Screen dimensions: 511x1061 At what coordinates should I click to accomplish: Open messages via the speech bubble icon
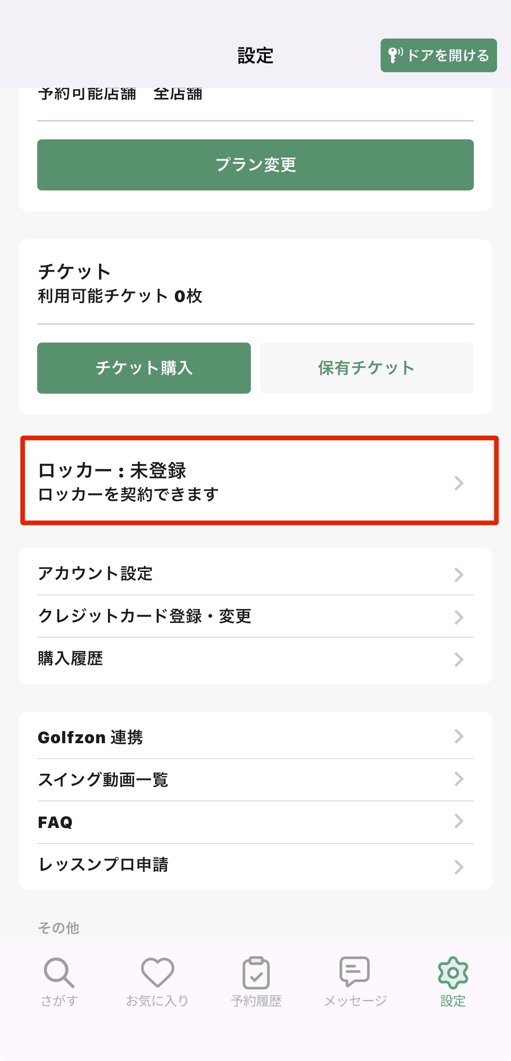(x=355, y=972)
